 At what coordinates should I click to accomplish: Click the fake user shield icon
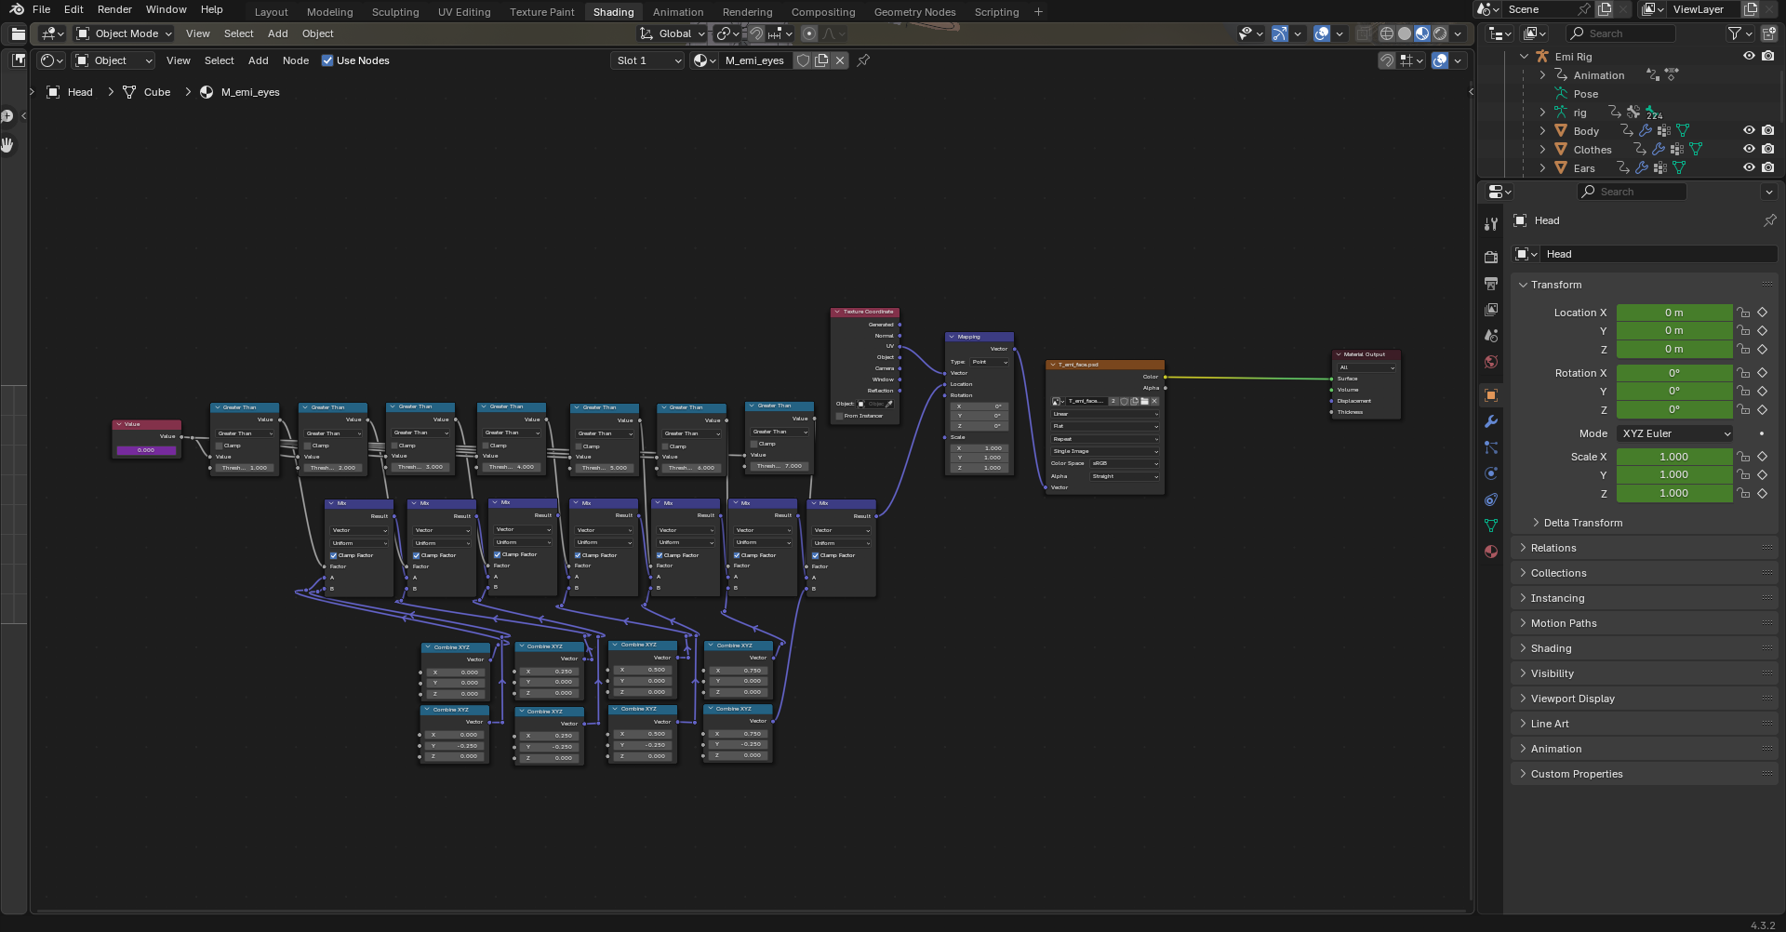pos(803,60)
